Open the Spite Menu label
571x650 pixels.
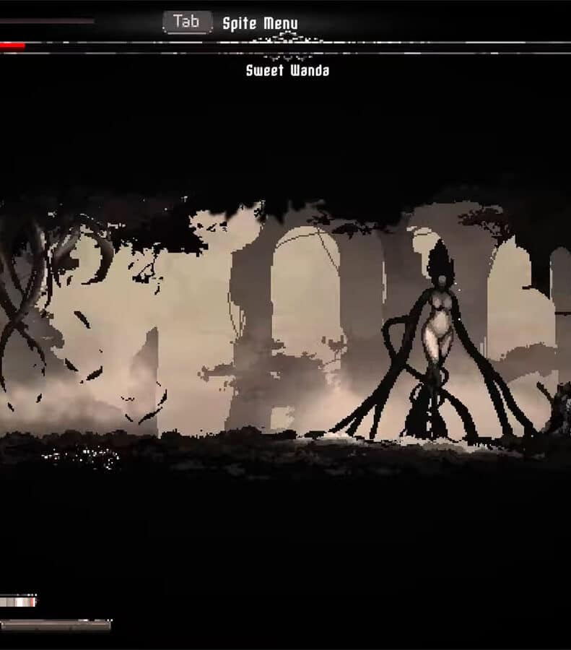(260, 23)
